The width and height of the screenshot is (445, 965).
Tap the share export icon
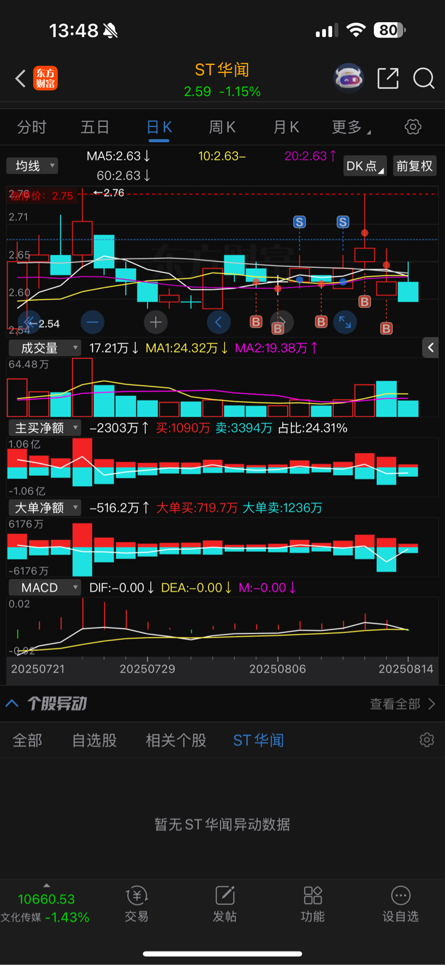point(388,78)
